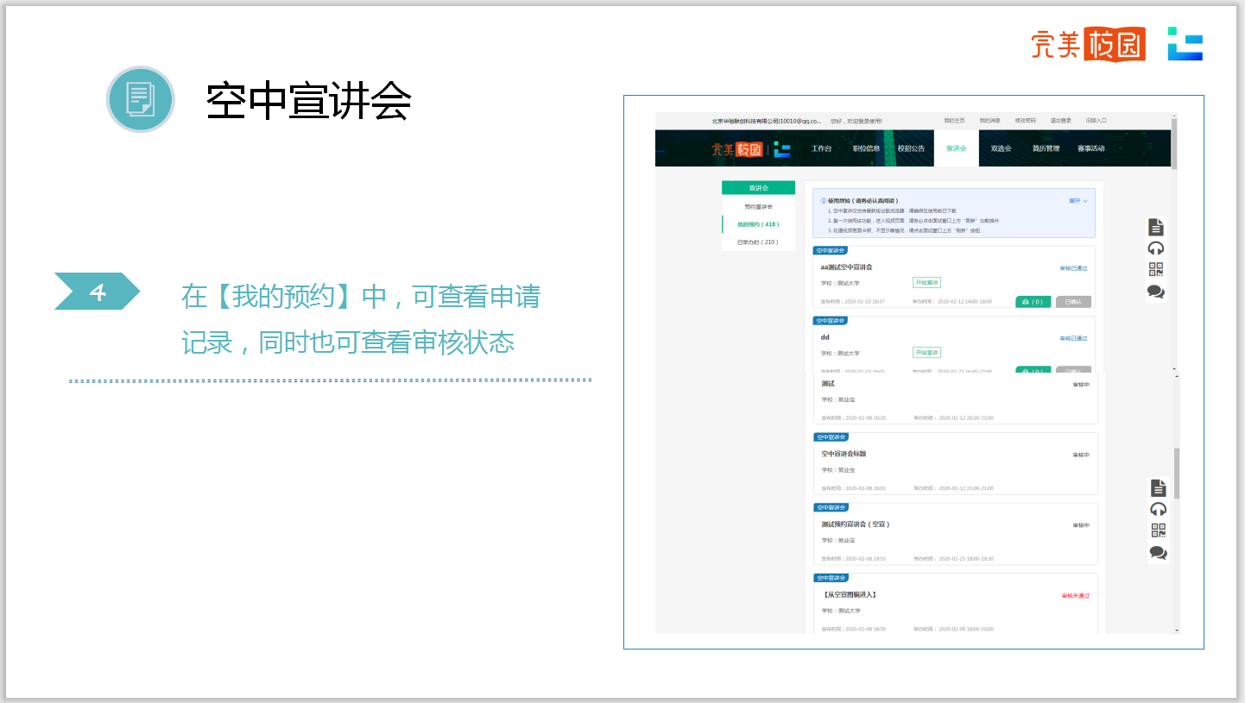The image size is (1245, 703).
Task: Click the lower chat bubbles icon
Action: click(1159, 552)
